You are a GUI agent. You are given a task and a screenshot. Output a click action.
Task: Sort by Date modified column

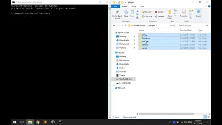(186, 30)
